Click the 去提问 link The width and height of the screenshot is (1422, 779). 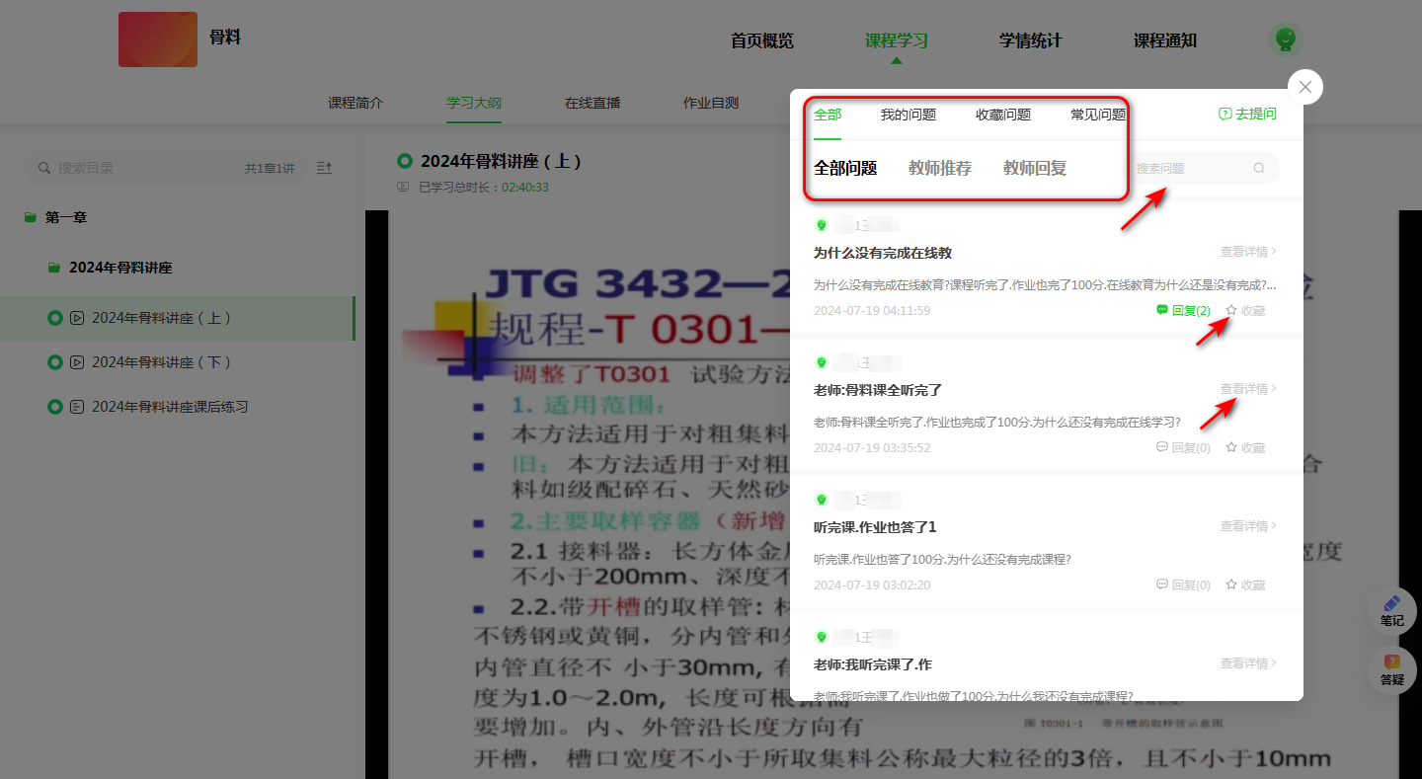[x=1247, y=115]
